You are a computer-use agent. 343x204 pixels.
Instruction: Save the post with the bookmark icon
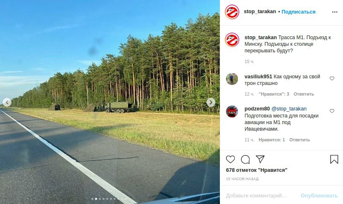click(334, 159)
